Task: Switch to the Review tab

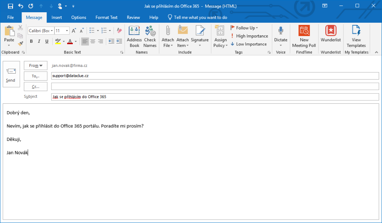Action: (x=133, y=17)
